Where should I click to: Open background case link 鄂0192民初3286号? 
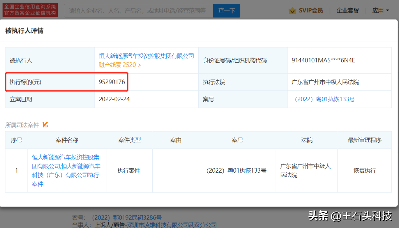pos(127,218)
